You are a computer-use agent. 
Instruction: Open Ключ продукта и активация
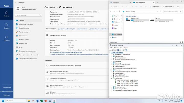pos(77,72)
